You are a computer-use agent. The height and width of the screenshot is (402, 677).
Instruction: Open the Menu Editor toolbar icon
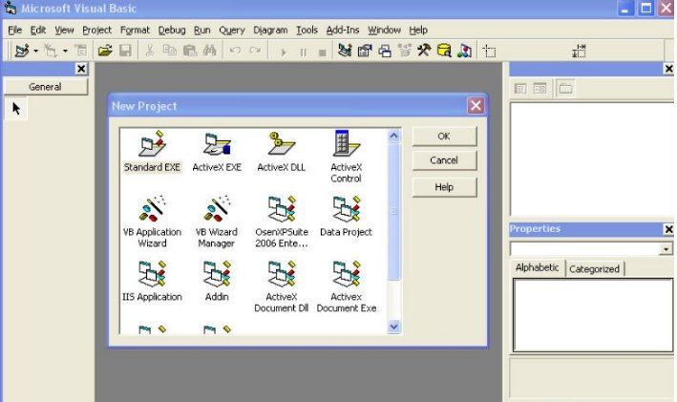click(x=81, y=51)
